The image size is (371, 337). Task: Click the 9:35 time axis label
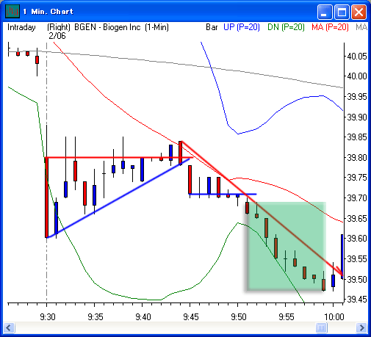[x=96, y=317]
